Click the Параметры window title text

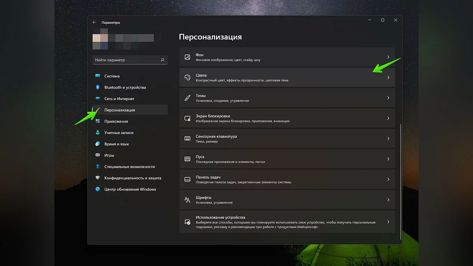[111, 22]
